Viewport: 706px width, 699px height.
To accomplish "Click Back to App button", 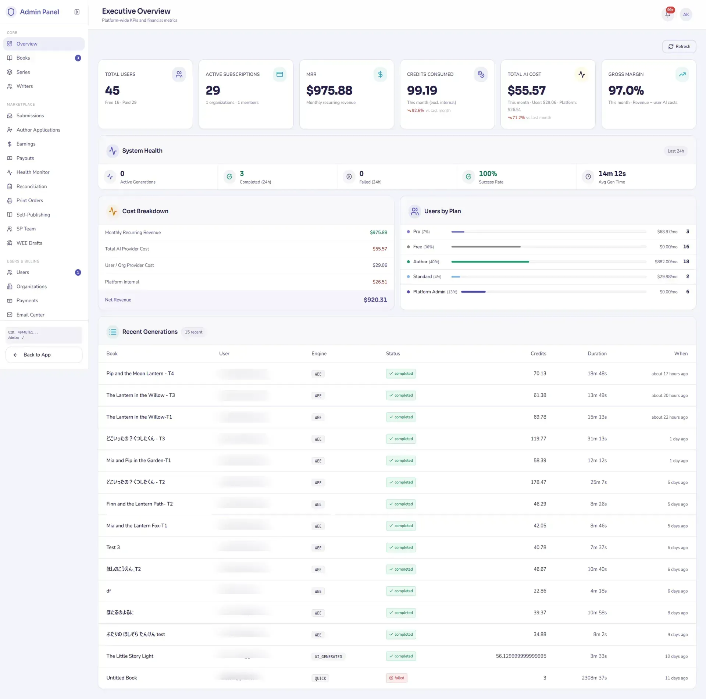I will [x=44, y=355].
